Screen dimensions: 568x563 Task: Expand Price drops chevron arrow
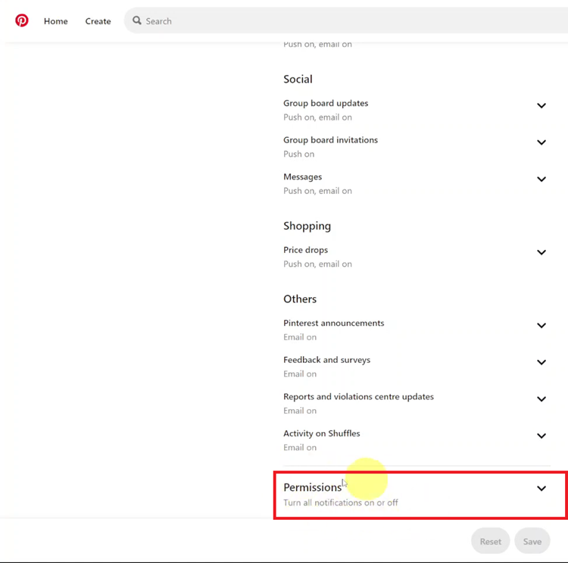tap(541, 252)
